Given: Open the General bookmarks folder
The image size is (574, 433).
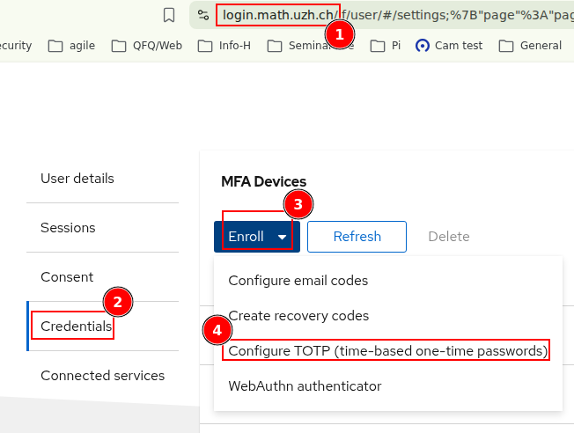Looking at the screenshot, I should 530,46.
